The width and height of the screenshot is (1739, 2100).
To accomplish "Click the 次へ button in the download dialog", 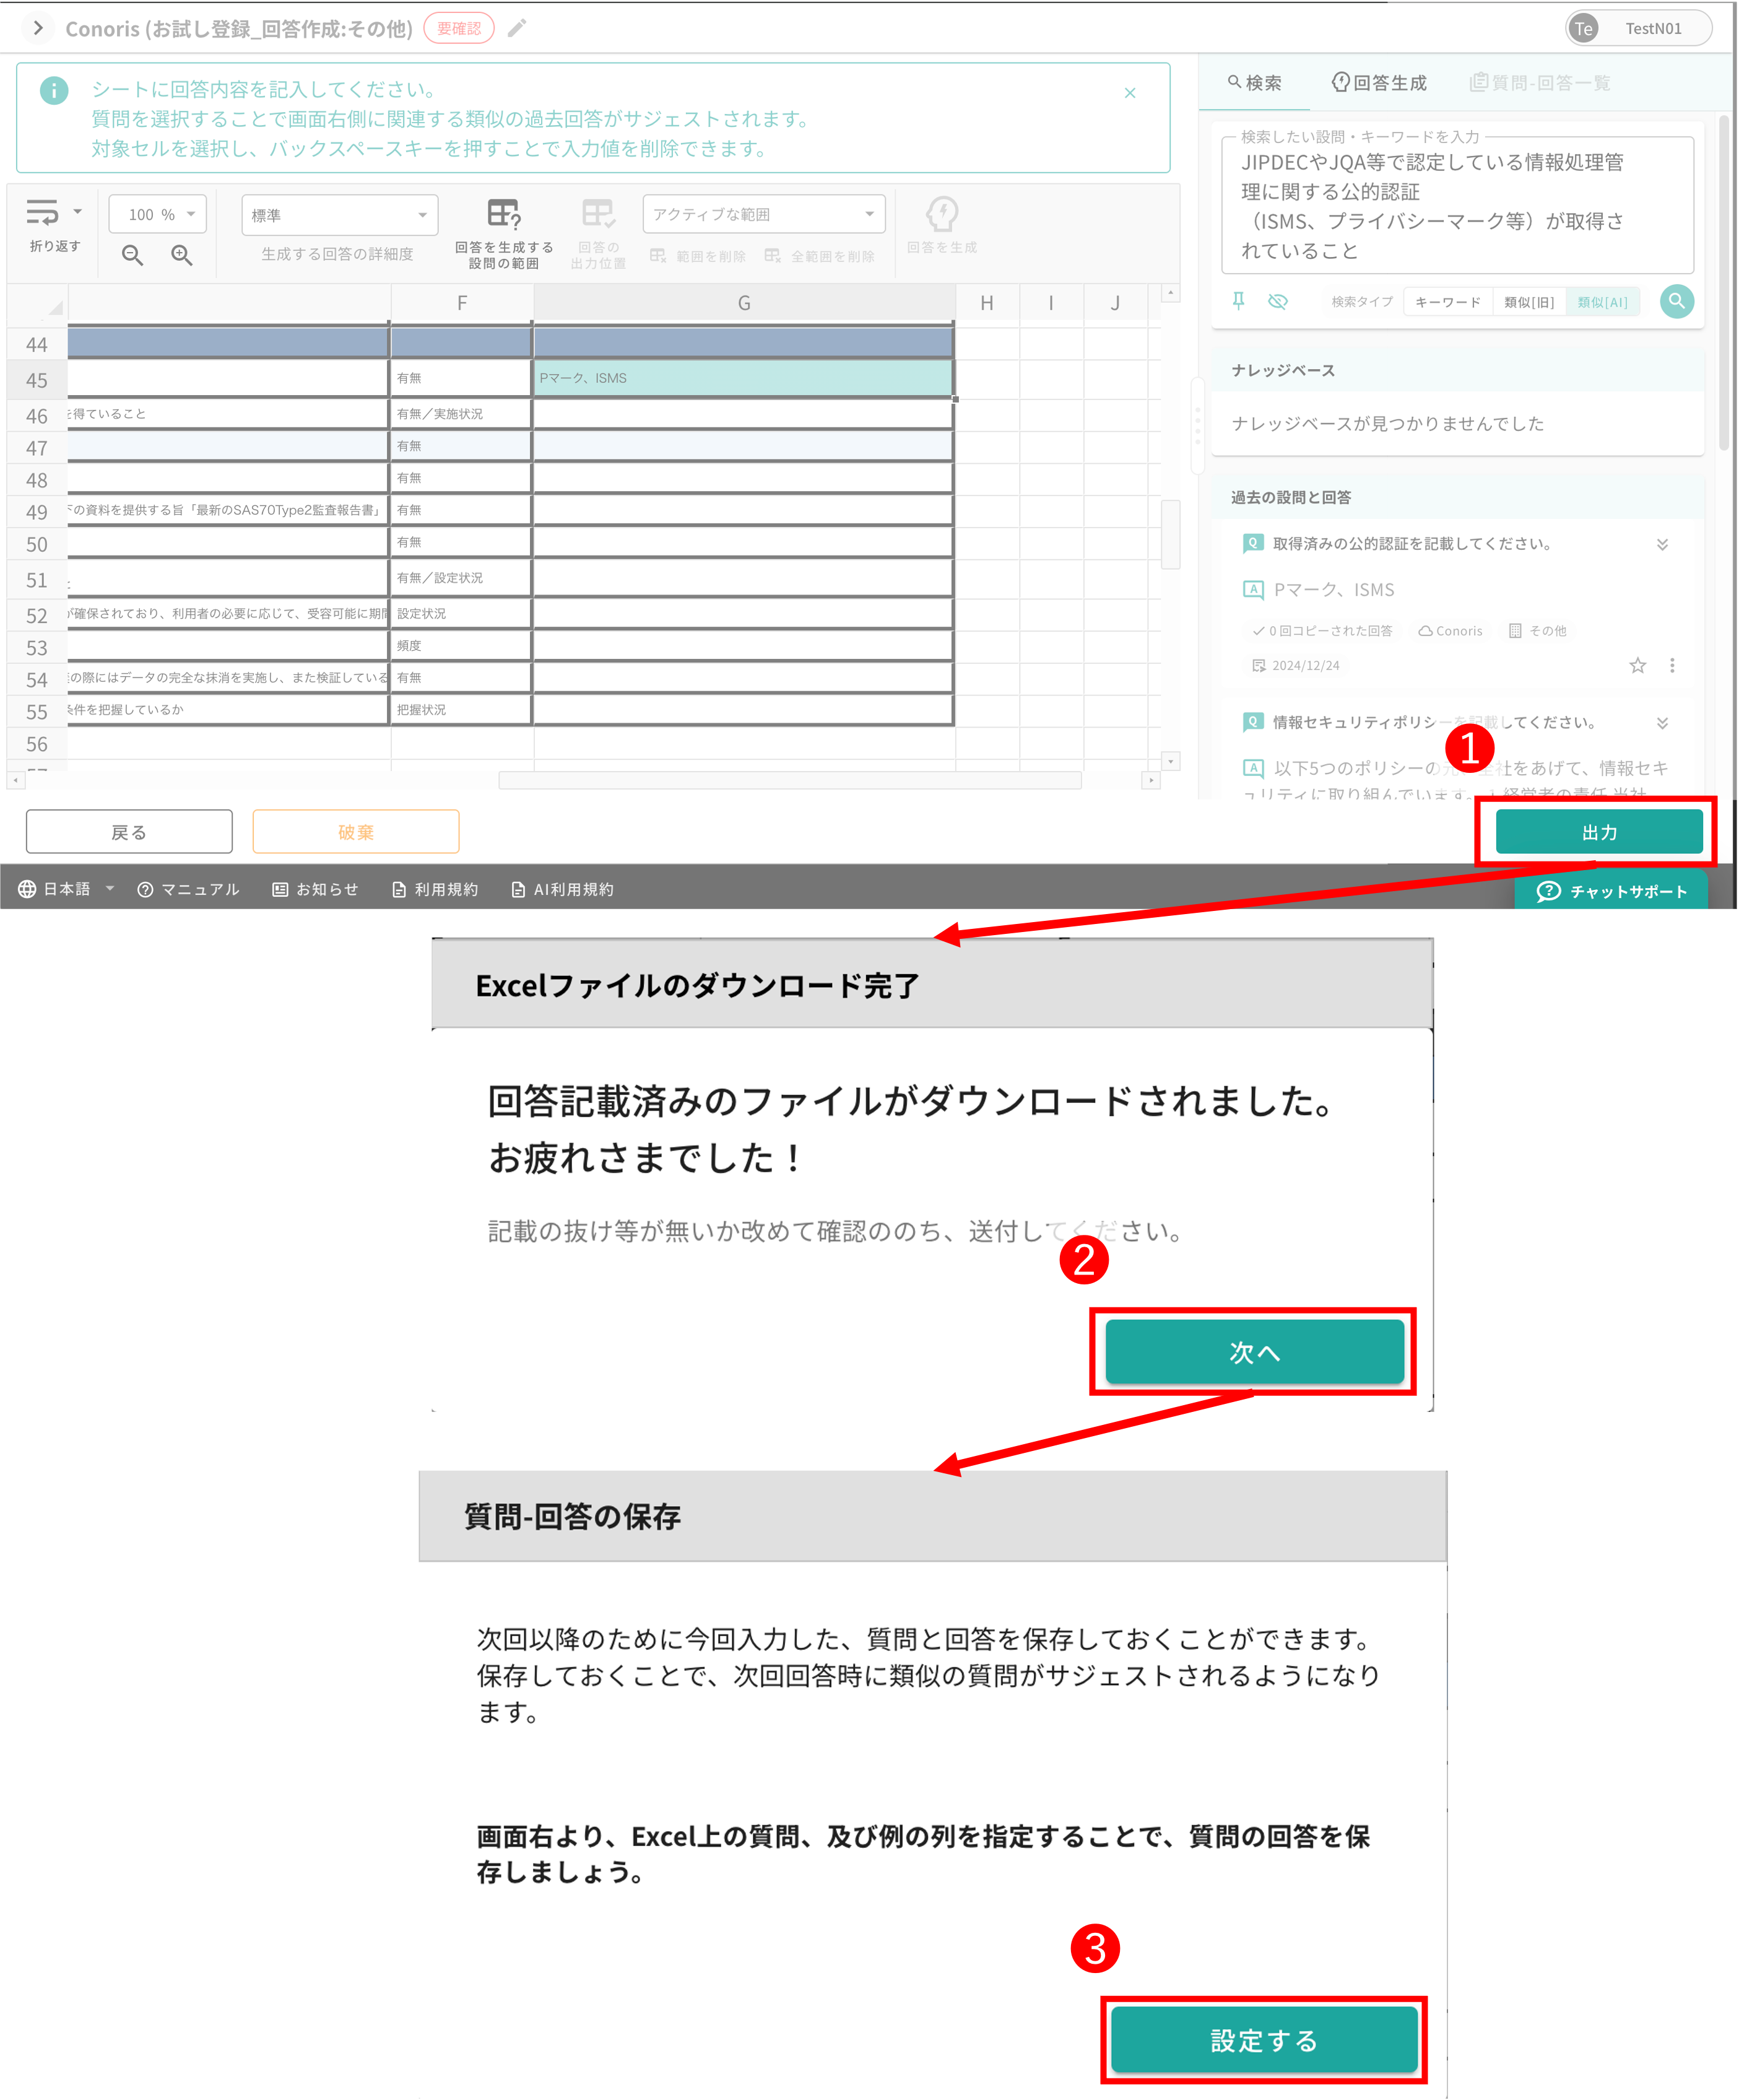I will pyautogui.click(x=1253, y=1352).
